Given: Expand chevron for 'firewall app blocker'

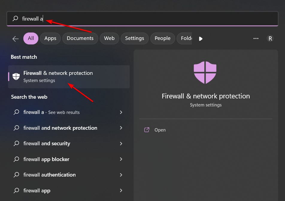Looking at the screenshot, I should [x=121, y=159].
